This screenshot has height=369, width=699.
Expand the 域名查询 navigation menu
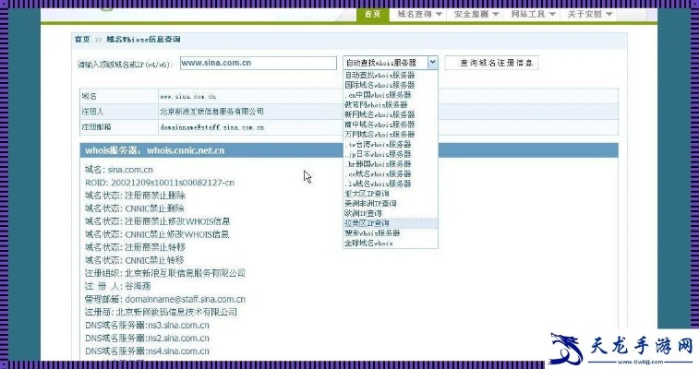pyautogui.click(x=419, y=14)
